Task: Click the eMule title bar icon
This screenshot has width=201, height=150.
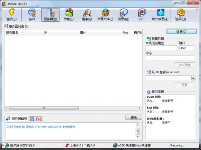Action: point(4,4)
